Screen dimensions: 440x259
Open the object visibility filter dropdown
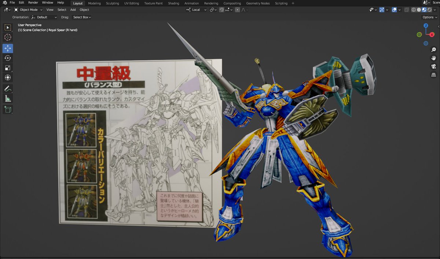click(373, 10)
